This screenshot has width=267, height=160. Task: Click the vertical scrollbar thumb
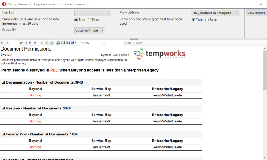(x=265, y=71)
